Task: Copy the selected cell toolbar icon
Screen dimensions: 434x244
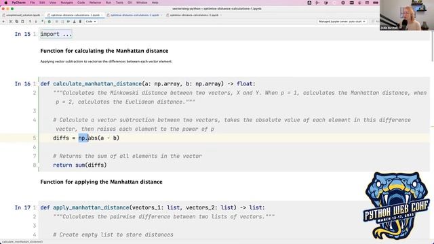Action: (x=16, y=21)
